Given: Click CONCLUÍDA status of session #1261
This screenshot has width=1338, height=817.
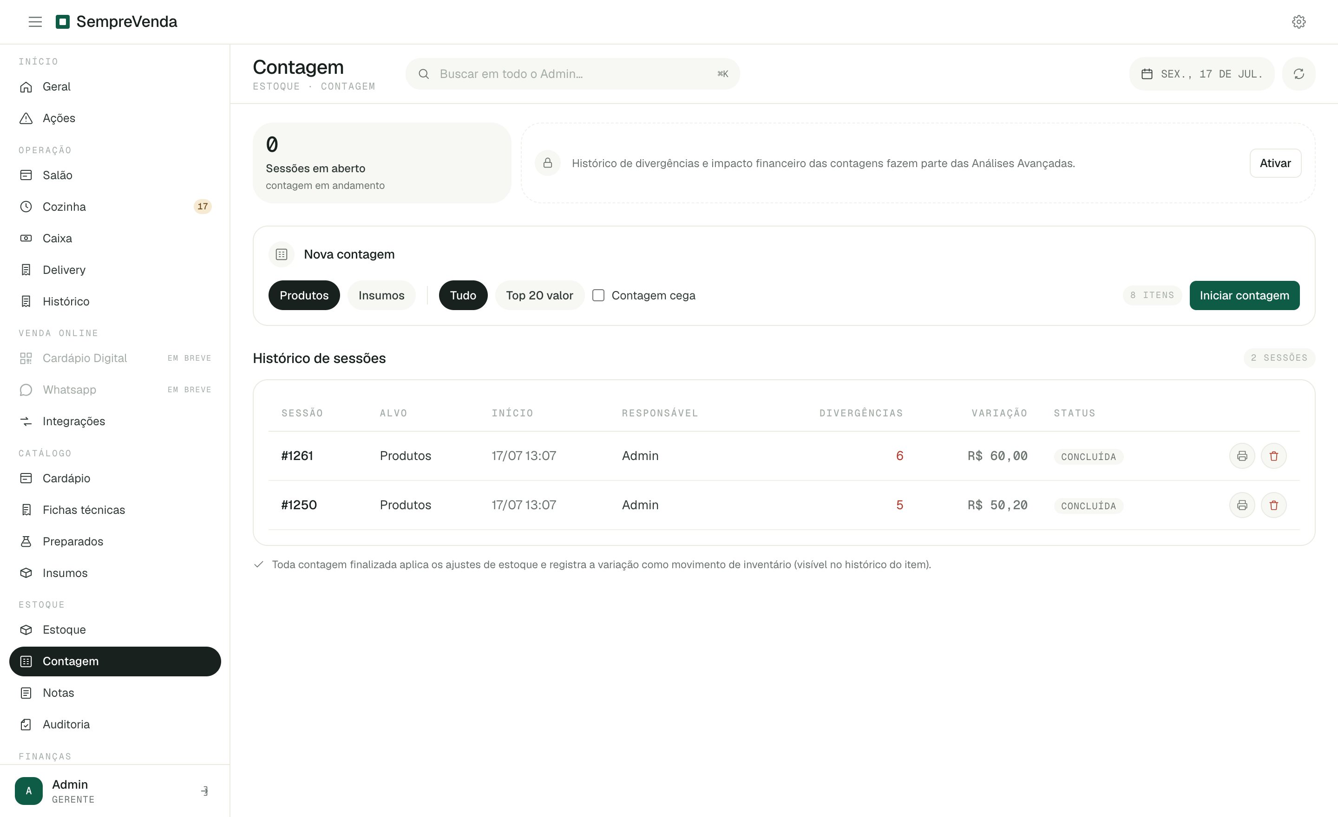Looking at the screenshot, I should 1088,457.
